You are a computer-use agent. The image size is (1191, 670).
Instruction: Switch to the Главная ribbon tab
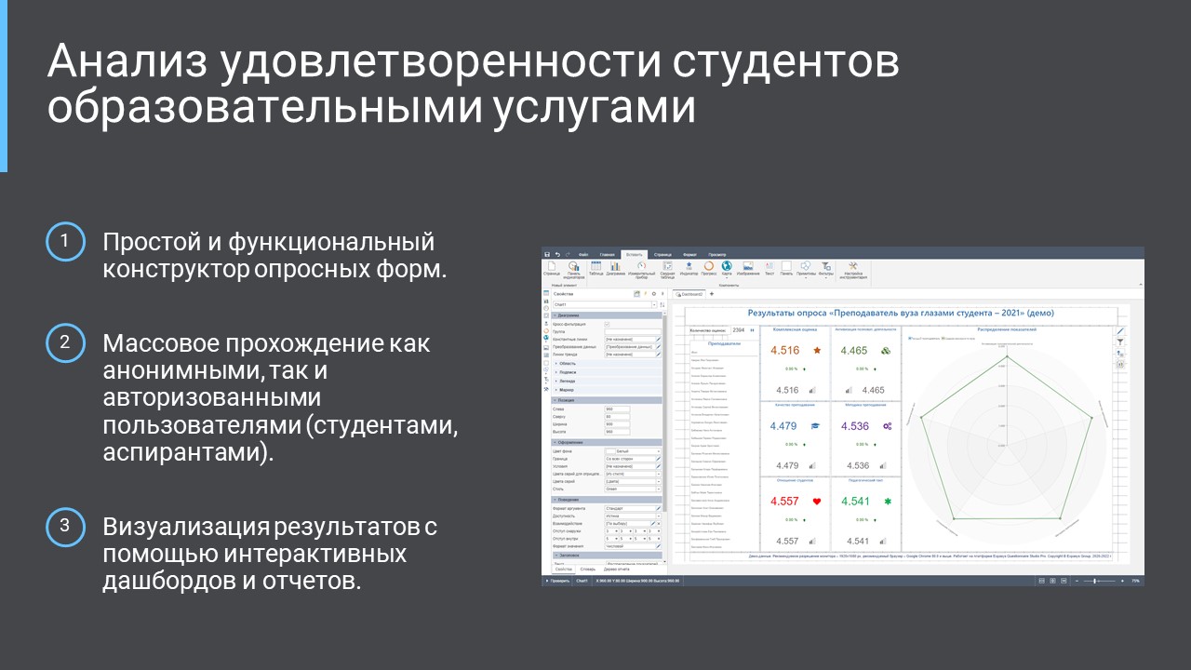pyautogui.click(x=608, y=253)
